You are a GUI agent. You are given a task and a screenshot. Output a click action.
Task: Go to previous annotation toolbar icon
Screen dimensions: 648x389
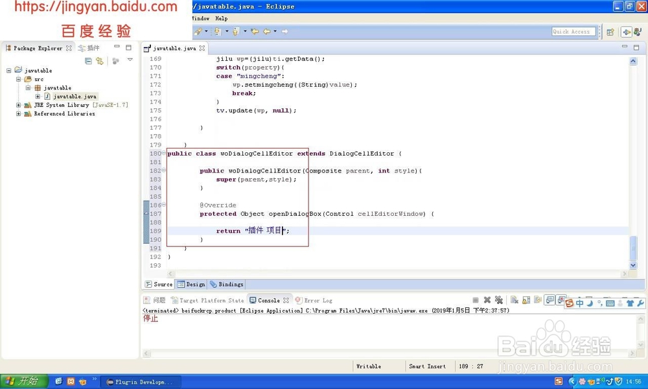coord(236,31)
